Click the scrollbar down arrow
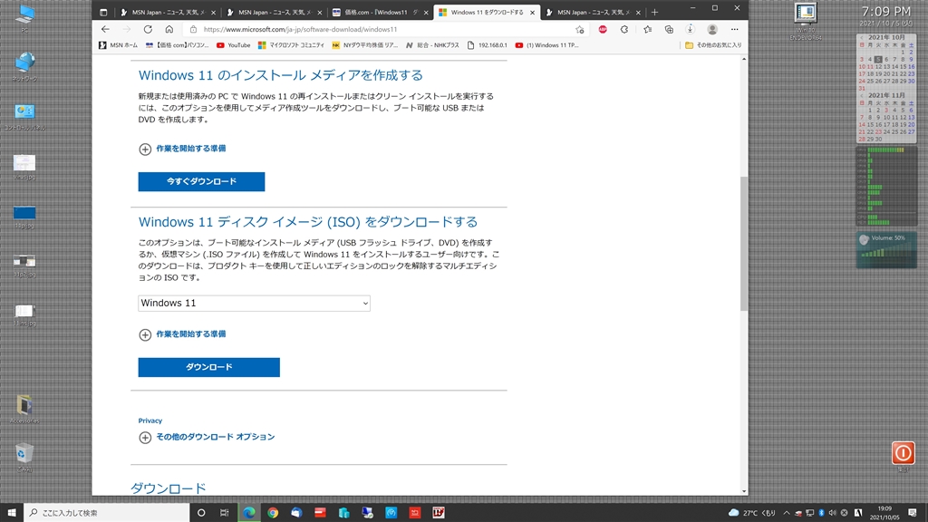Image resolution: width=928 pixels, height=522 pixels. point(744,490)
